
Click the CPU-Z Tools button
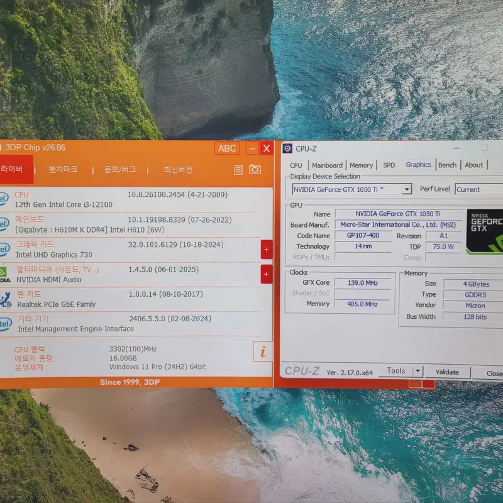tap(396, 371)
